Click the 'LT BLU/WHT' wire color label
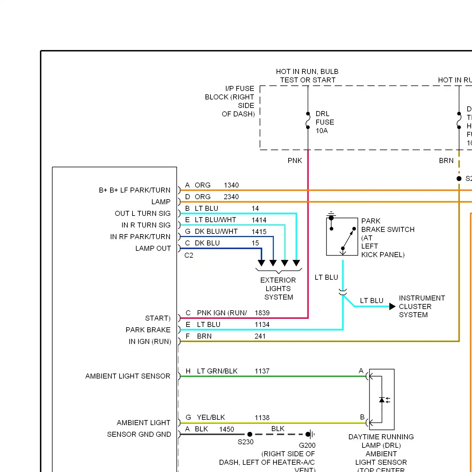The width and height of the screenshot is (472, 472). point(216,220)
